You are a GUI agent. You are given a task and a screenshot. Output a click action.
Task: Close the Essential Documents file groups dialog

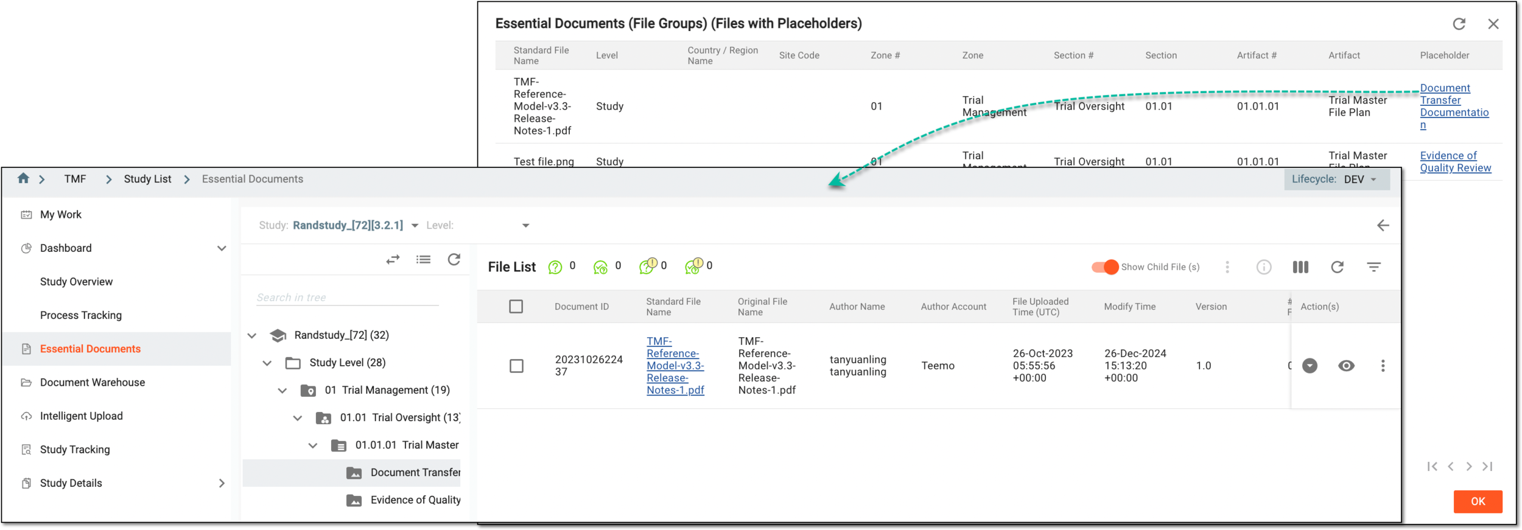pos(1493,24)
